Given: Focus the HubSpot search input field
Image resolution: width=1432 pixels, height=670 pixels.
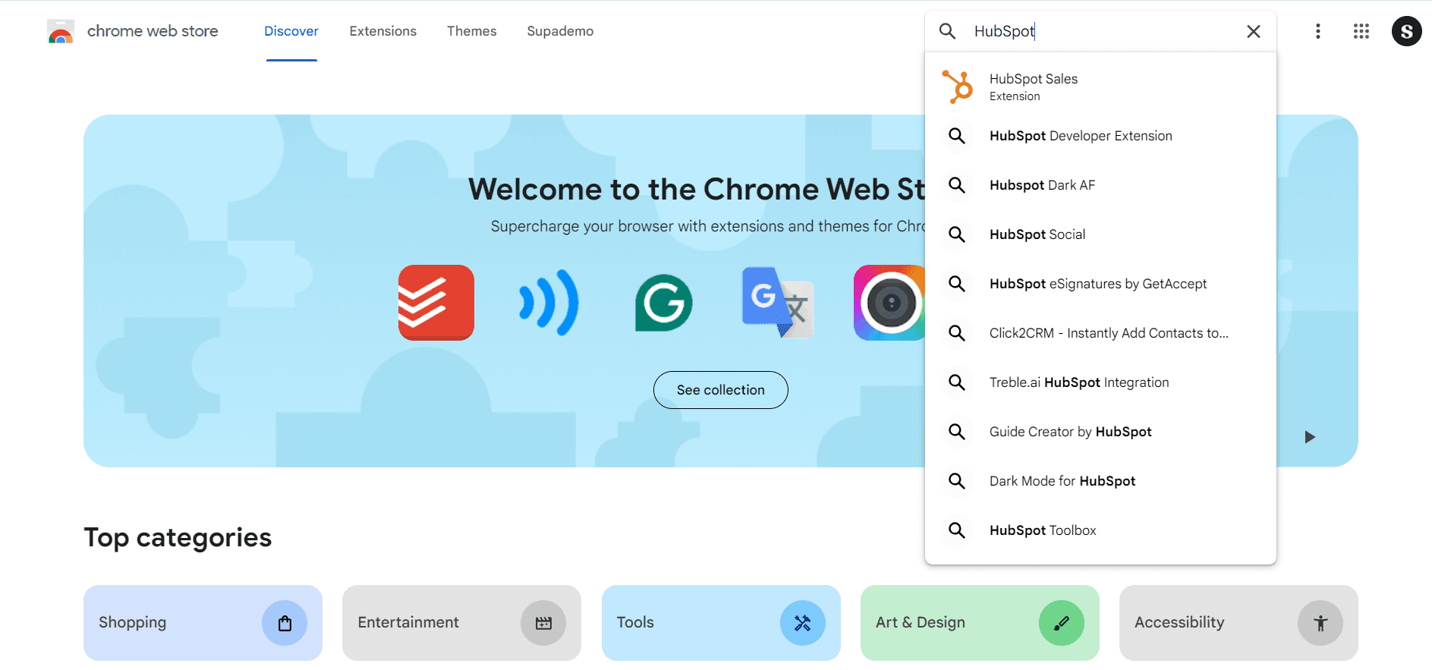Looking at the screenshot, I should point(1101,31).
